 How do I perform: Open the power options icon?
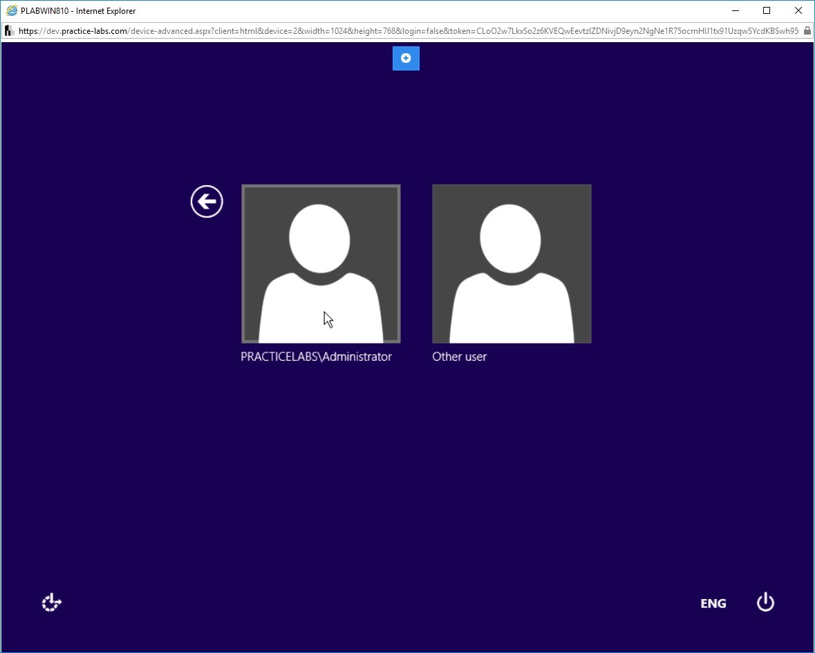tap(765, 603)
